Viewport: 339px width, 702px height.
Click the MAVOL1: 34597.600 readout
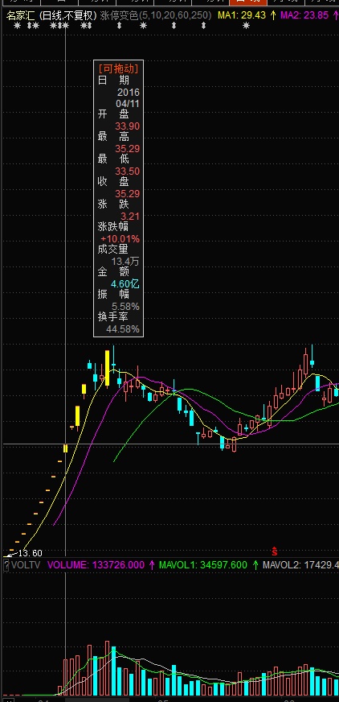[203, 565]
